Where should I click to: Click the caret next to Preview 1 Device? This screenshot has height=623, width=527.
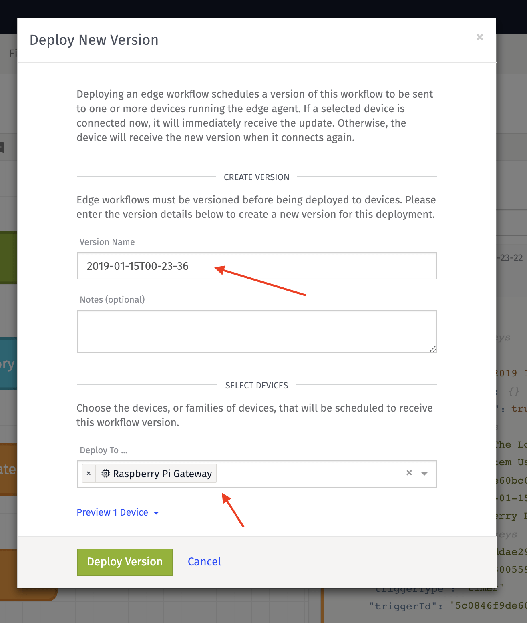156,513
